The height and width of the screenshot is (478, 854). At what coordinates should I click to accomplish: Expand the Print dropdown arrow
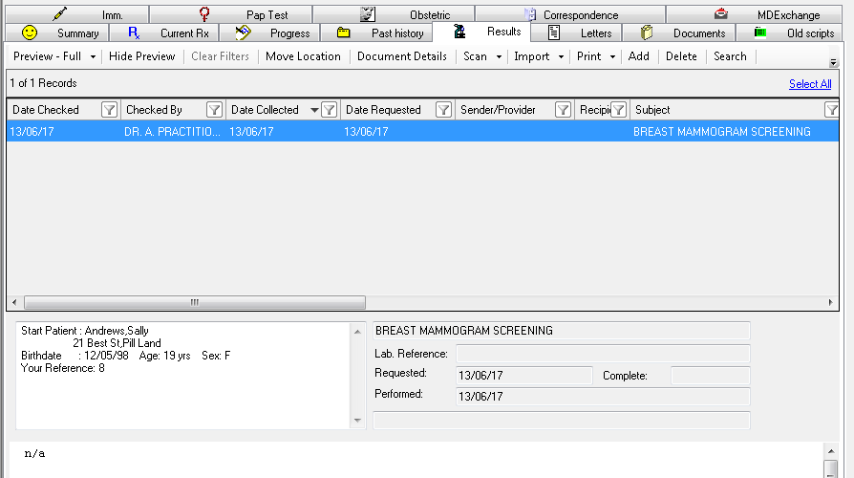pos(612,56)
